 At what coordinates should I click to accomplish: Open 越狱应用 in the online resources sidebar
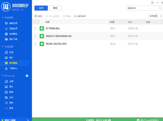click(x=13, y=23)
